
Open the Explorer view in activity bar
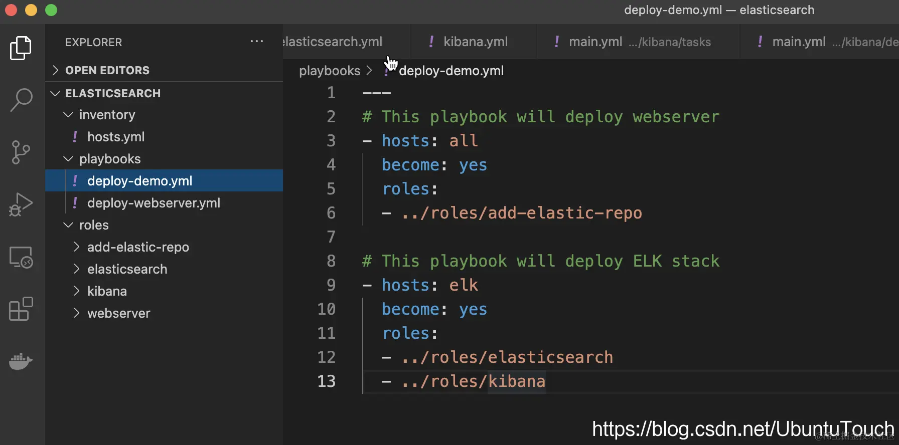click(21, 48)
